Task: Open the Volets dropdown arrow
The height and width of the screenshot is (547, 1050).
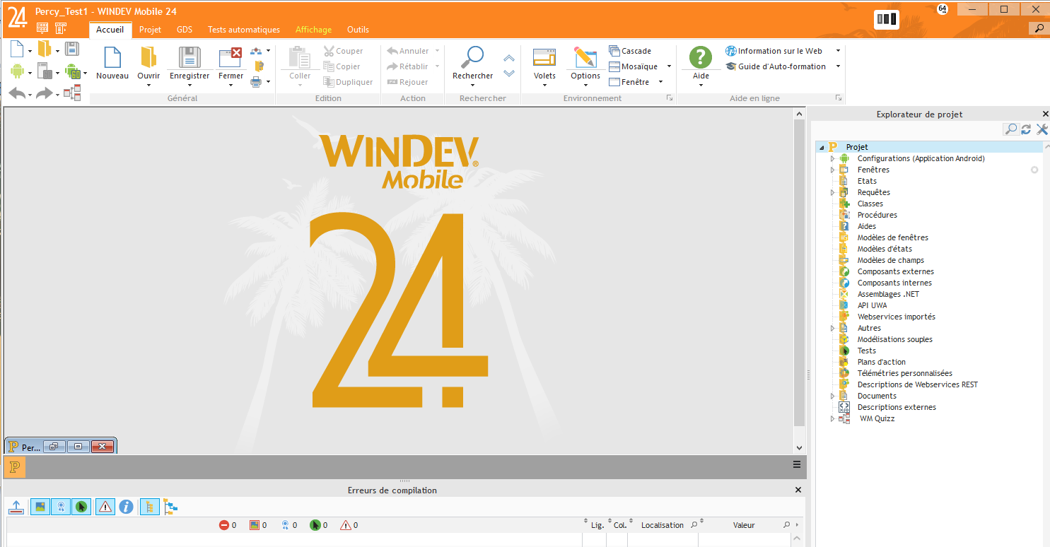Action: pos(544,86)
